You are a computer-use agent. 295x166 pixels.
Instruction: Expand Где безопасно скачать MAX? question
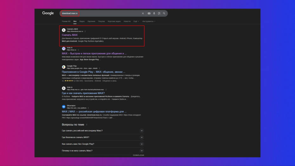click(103, 137)
